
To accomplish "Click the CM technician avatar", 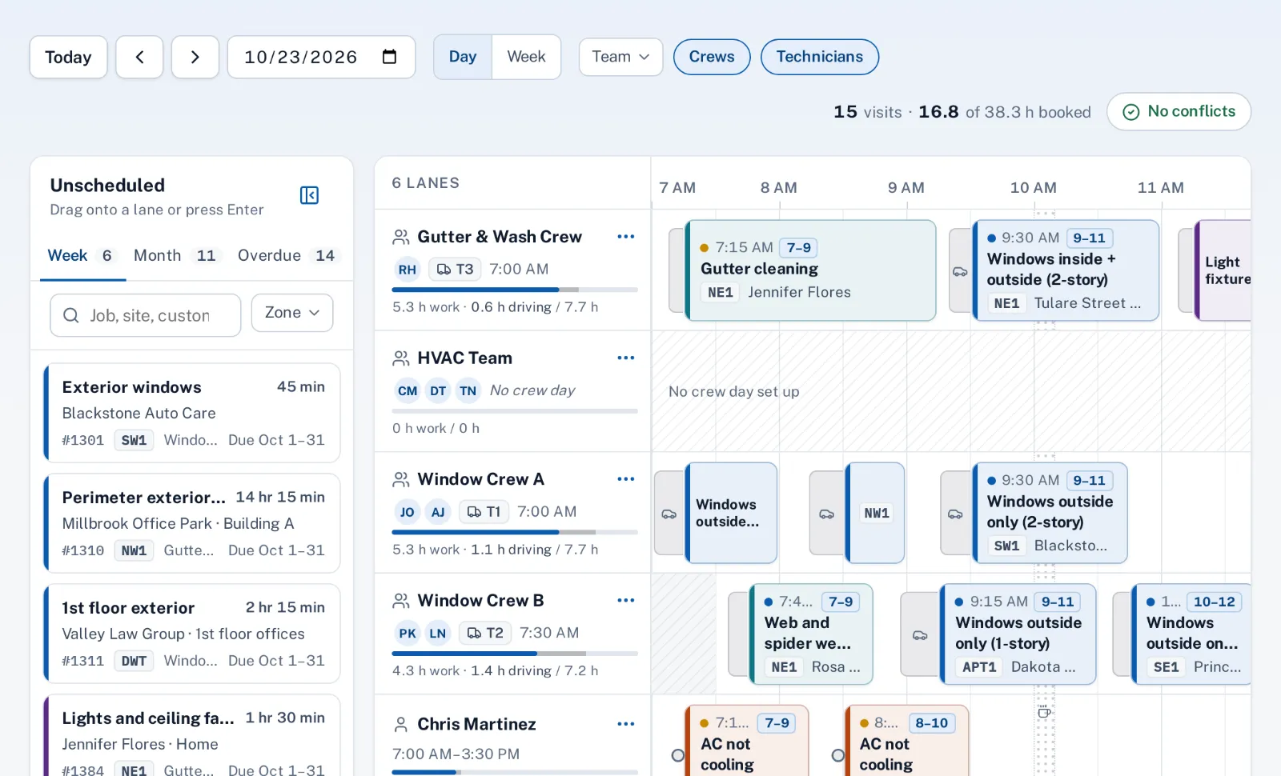I will coord(408,390).
